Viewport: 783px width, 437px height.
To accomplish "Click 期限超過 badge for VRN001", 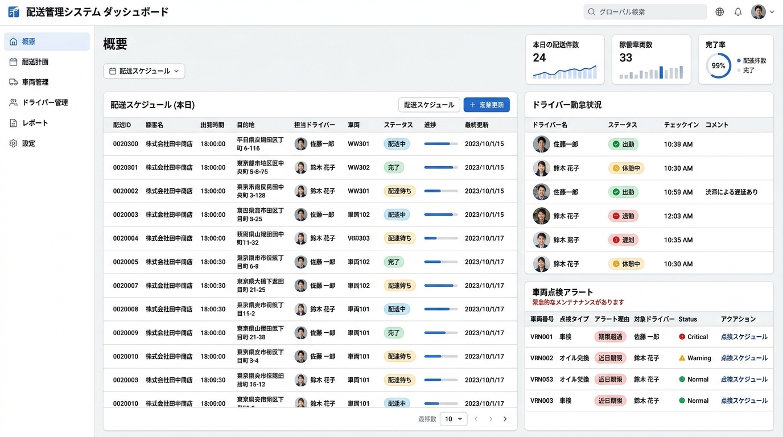I will pyautogui.click(x=611, y=337).
